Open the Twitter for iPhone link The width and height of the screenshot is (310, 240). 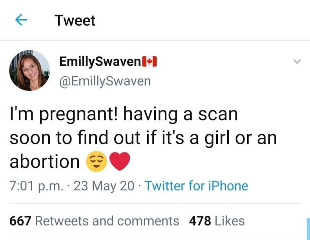click(196, 186)
